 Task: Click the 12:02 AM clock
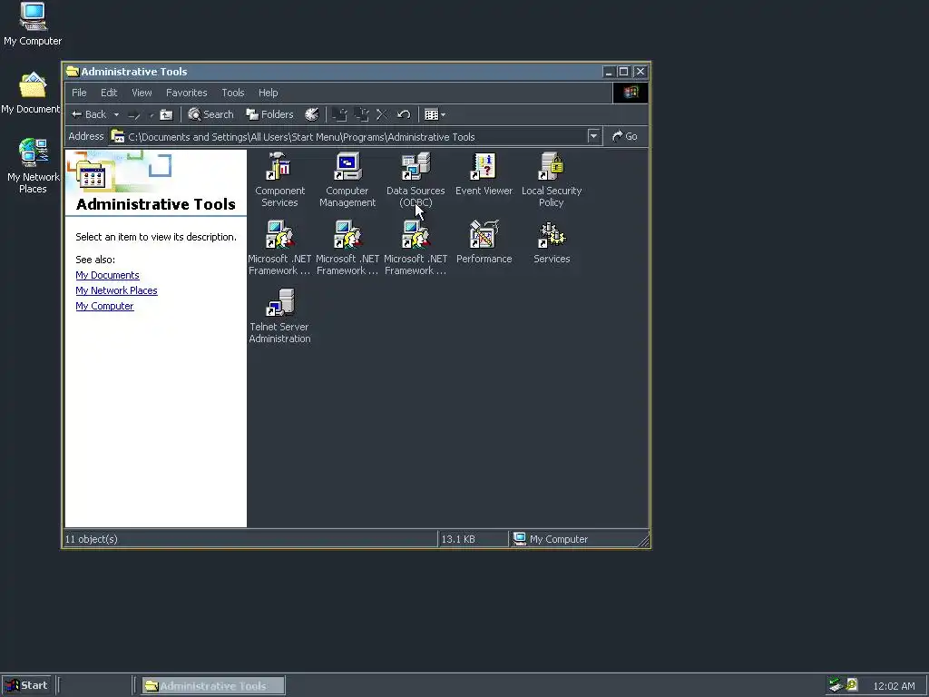(894, 686)
